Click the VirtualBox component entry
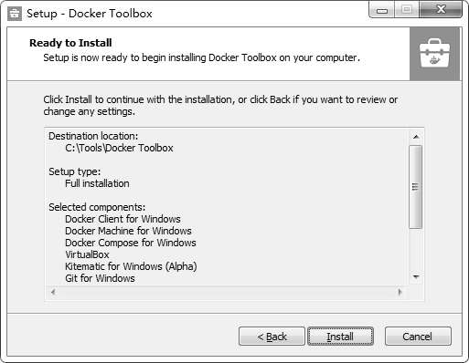The height and width of the screenshot is (363, 469). pyautogui.click(x=87, y=254)
